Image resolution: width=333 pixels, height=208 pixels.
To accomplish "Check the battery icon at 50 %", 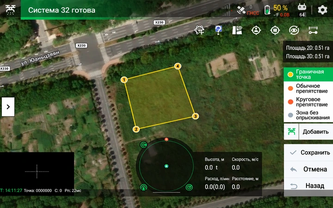I will (x=267, y=10).
